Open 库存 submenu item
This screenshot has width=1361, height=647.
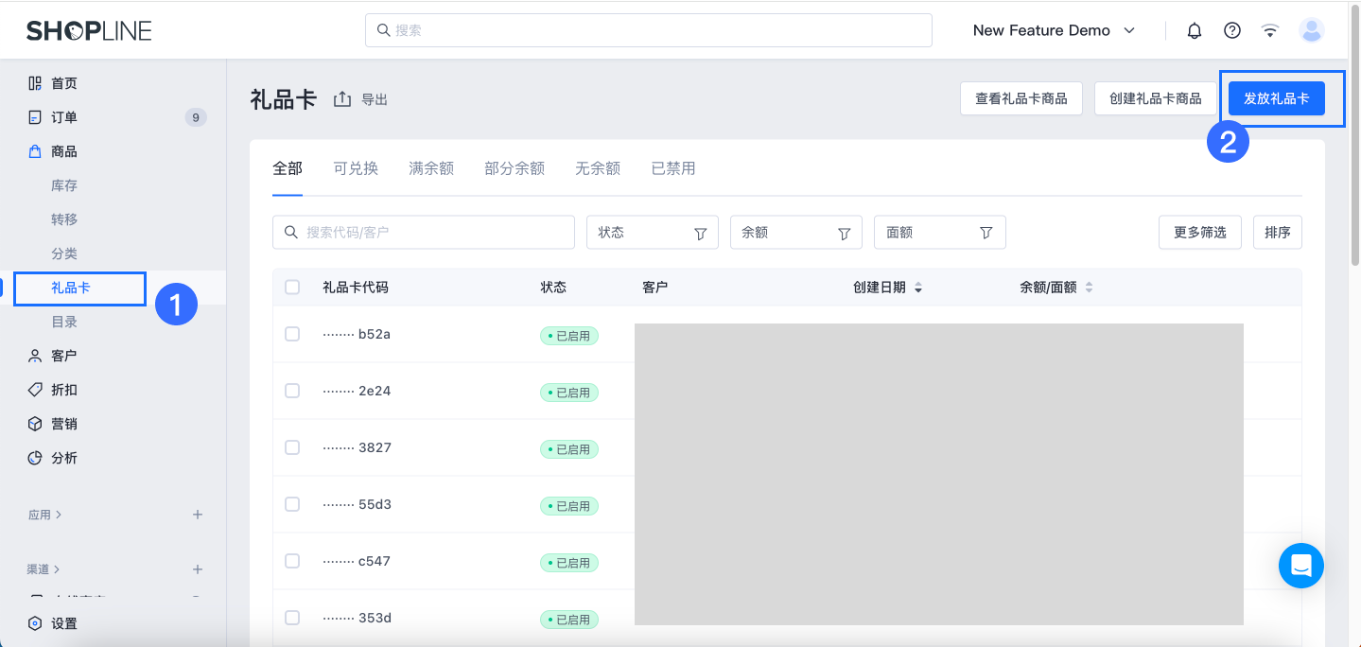[x=64, y=185]
